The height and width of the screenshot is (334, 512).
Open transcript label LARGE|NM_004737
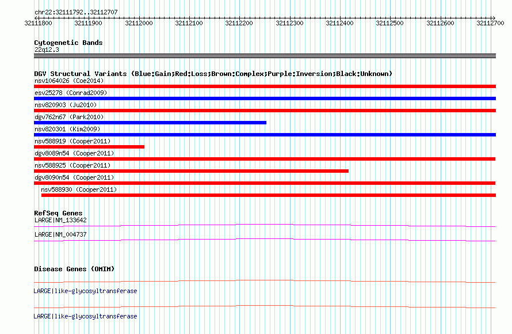coord(60,234)
